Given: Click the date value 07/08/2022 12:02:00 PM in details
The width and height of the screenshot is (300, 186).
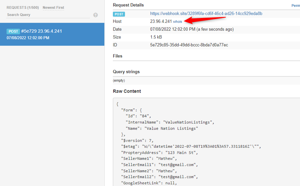Looking at the screenshot, I should pos(173,29).
